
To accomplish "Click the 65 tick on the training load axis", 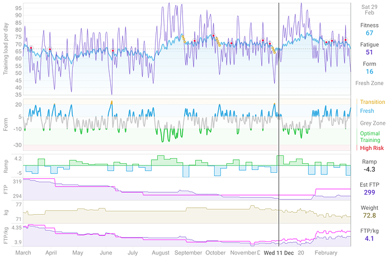I will (x=18, y=51).
